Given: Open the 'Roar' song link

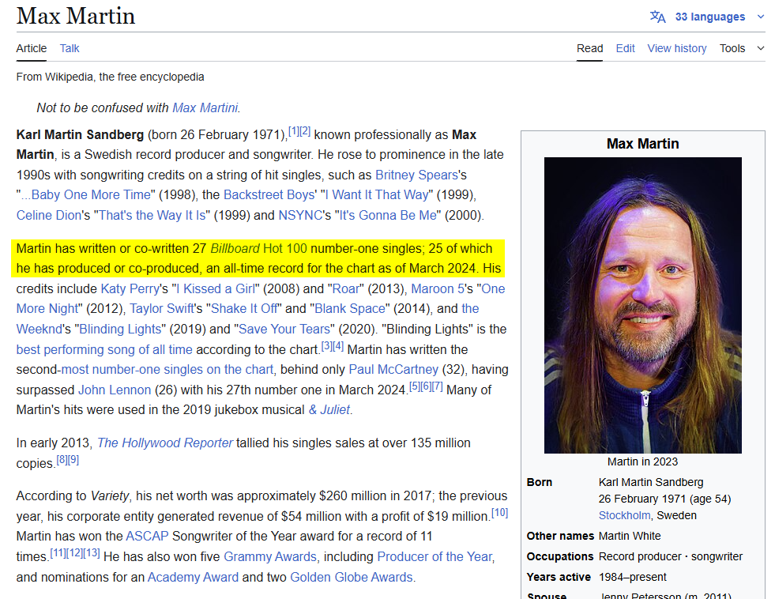Looking at the screenshot, I should [345, 288].
